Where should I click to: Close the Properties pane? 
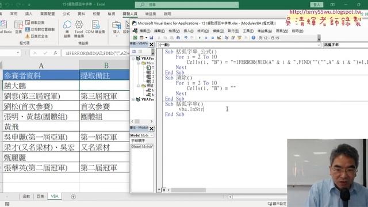coord(151,129)
